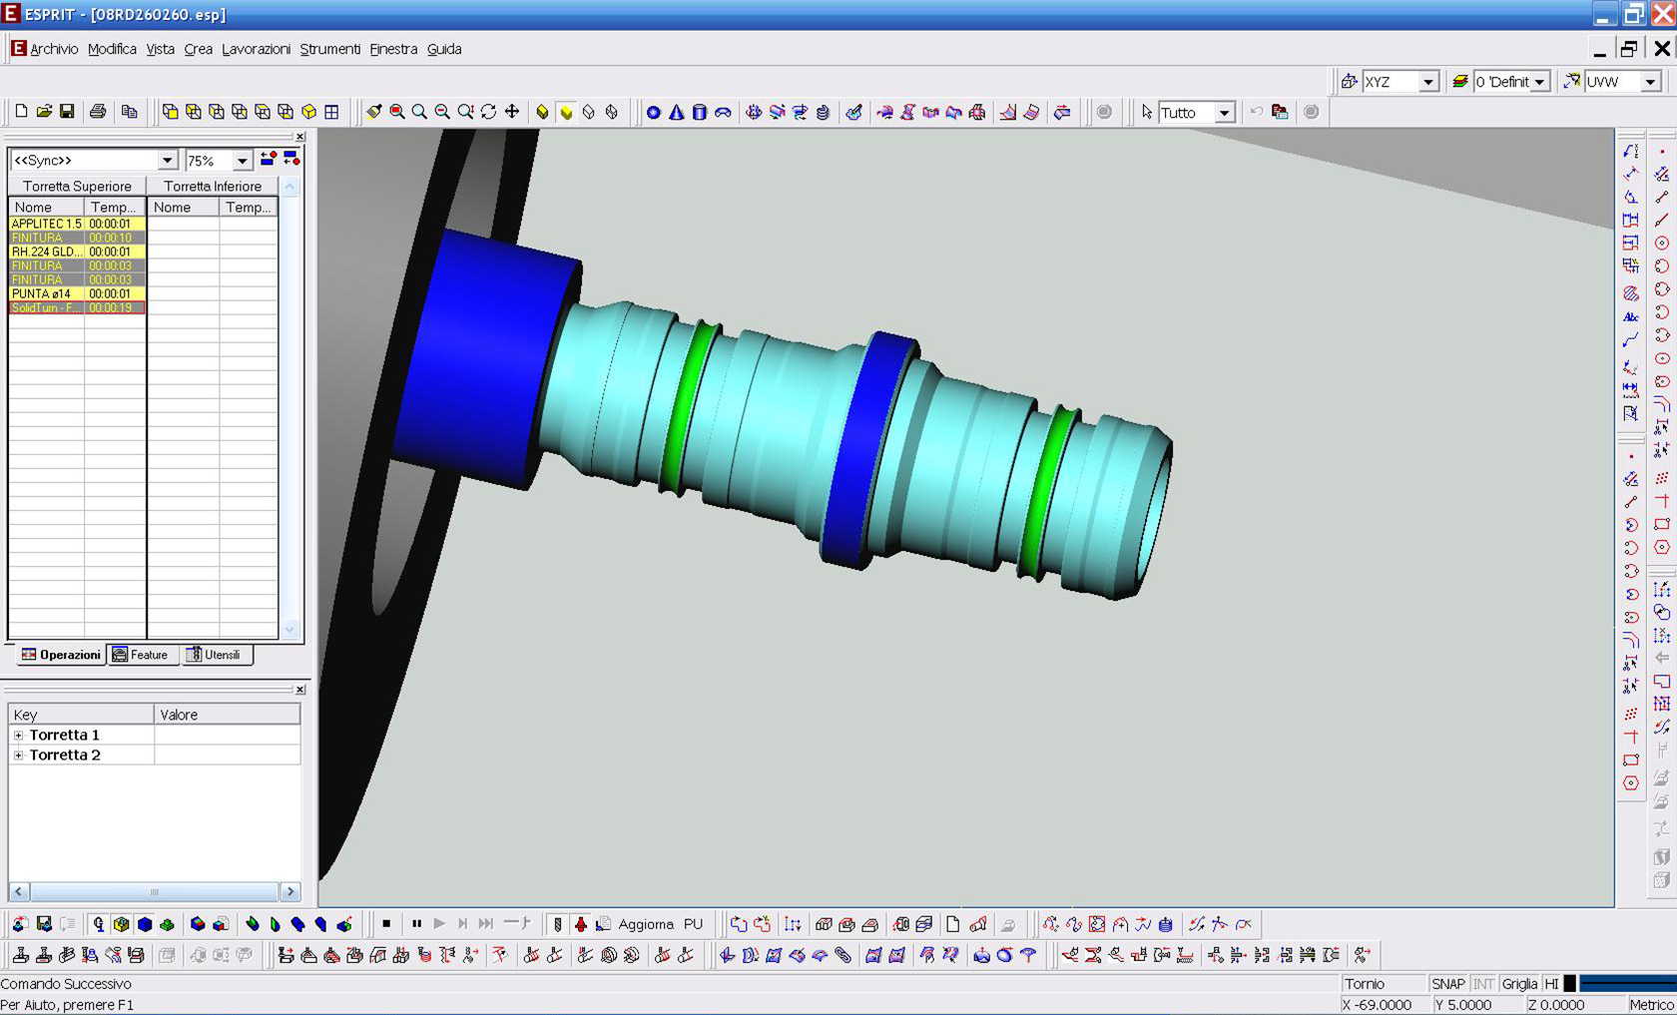
Task: Toggle the HI indicator in status bar
Action: tap(1551, 984)
